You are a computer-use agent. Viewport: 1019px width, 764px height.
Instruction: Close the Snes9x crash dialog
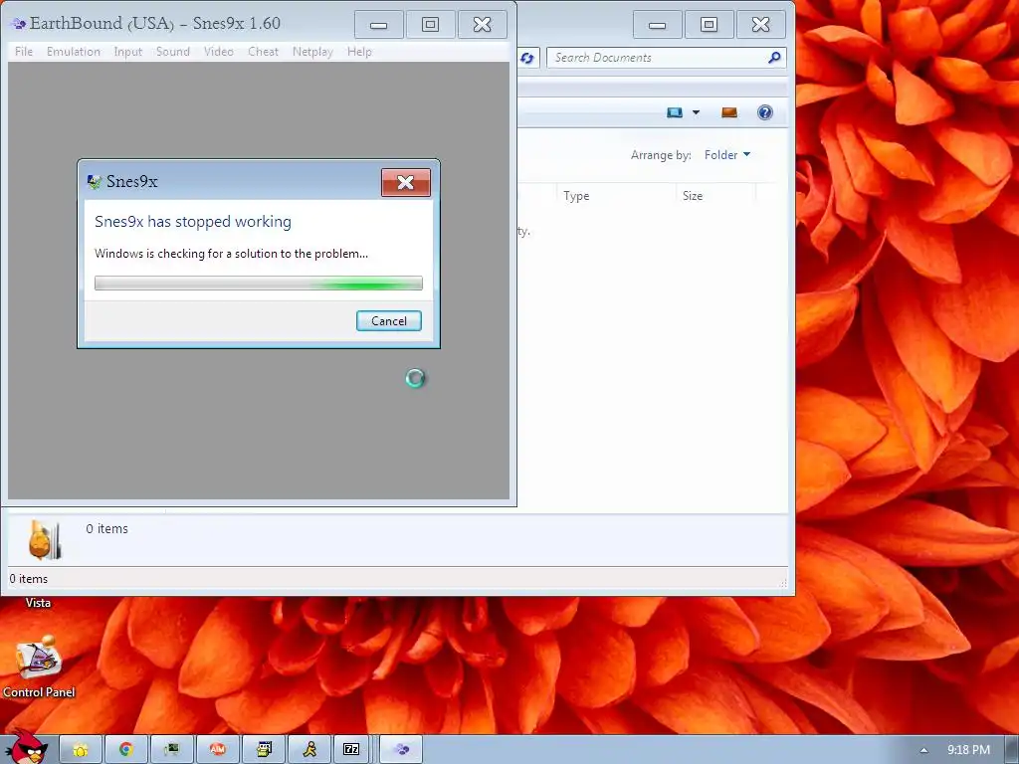(x=406, y=183)
